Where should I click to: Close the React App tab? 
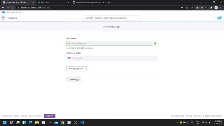(69, 2)
